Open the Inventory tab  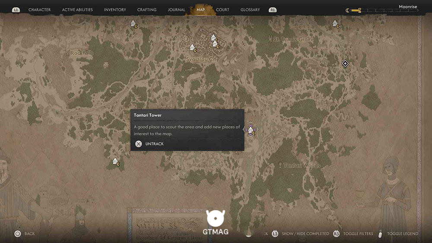click(x=115, y=9)
